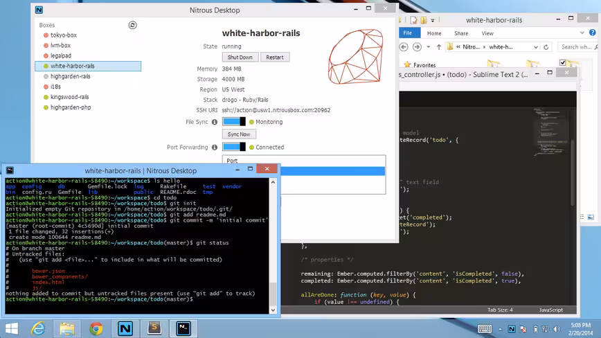601x338 pixels.
Task: Click the Shut Down button
Action: 240,57
